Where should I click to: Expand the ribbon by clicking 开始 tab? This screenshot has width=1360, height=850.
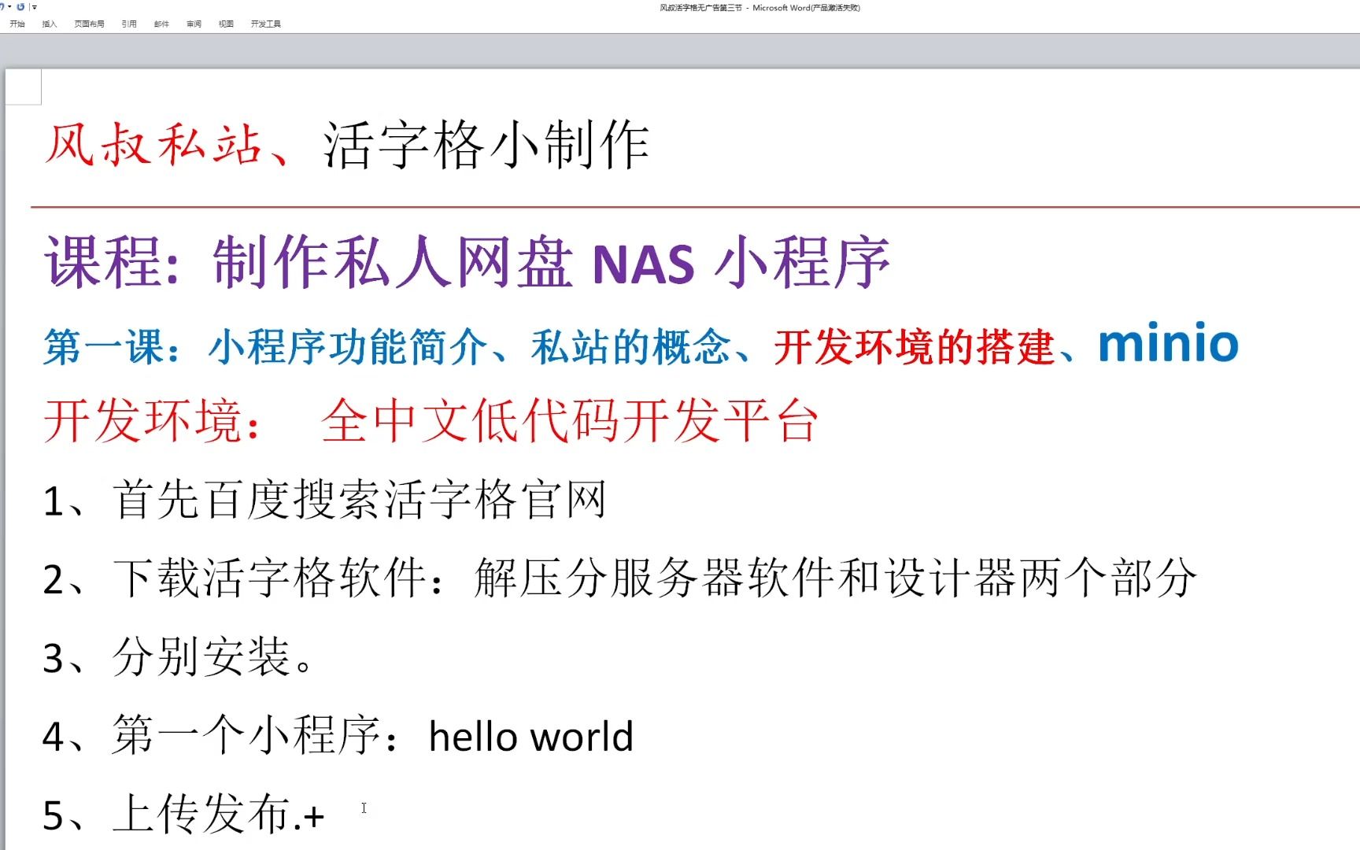click(x=18, y=24)
